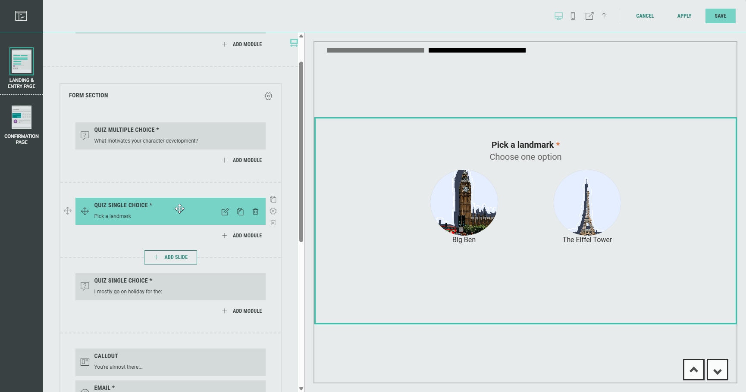Click the black progress bar segment

[x=477, y=50]
